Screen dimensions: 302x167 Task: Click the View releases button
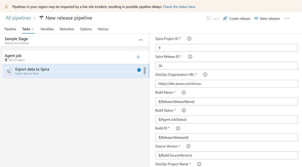(x=267, y=18)
